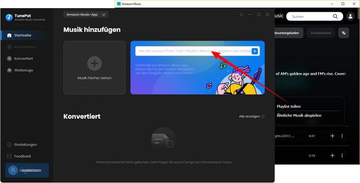Open more options for the 4:47 track
Screen dimensions: 360x183
[x=342, y=136]
